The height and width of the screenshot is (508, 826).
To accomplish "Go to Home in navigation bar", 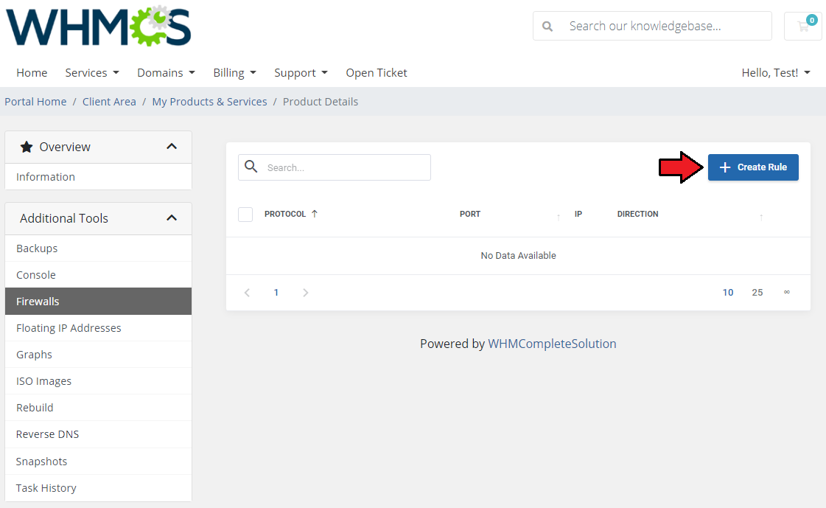I will coord(32,73).
